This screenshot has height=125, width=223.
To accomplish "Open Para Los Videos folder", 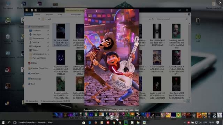I will pyautogui.click(x=39, y=58).
